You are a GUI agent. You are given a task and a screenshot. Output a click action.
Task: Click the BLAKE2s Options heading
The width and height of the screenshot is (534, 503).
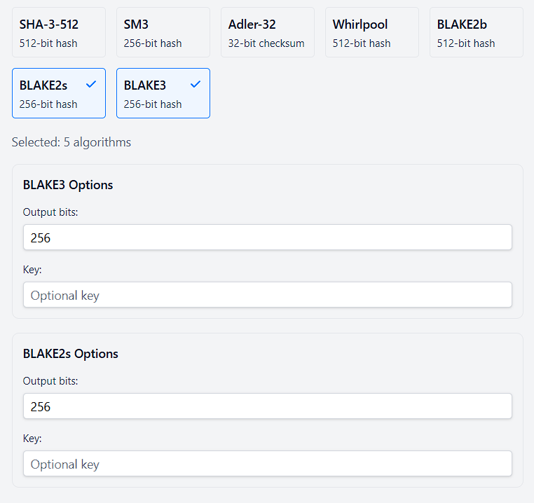click(71, 354)
